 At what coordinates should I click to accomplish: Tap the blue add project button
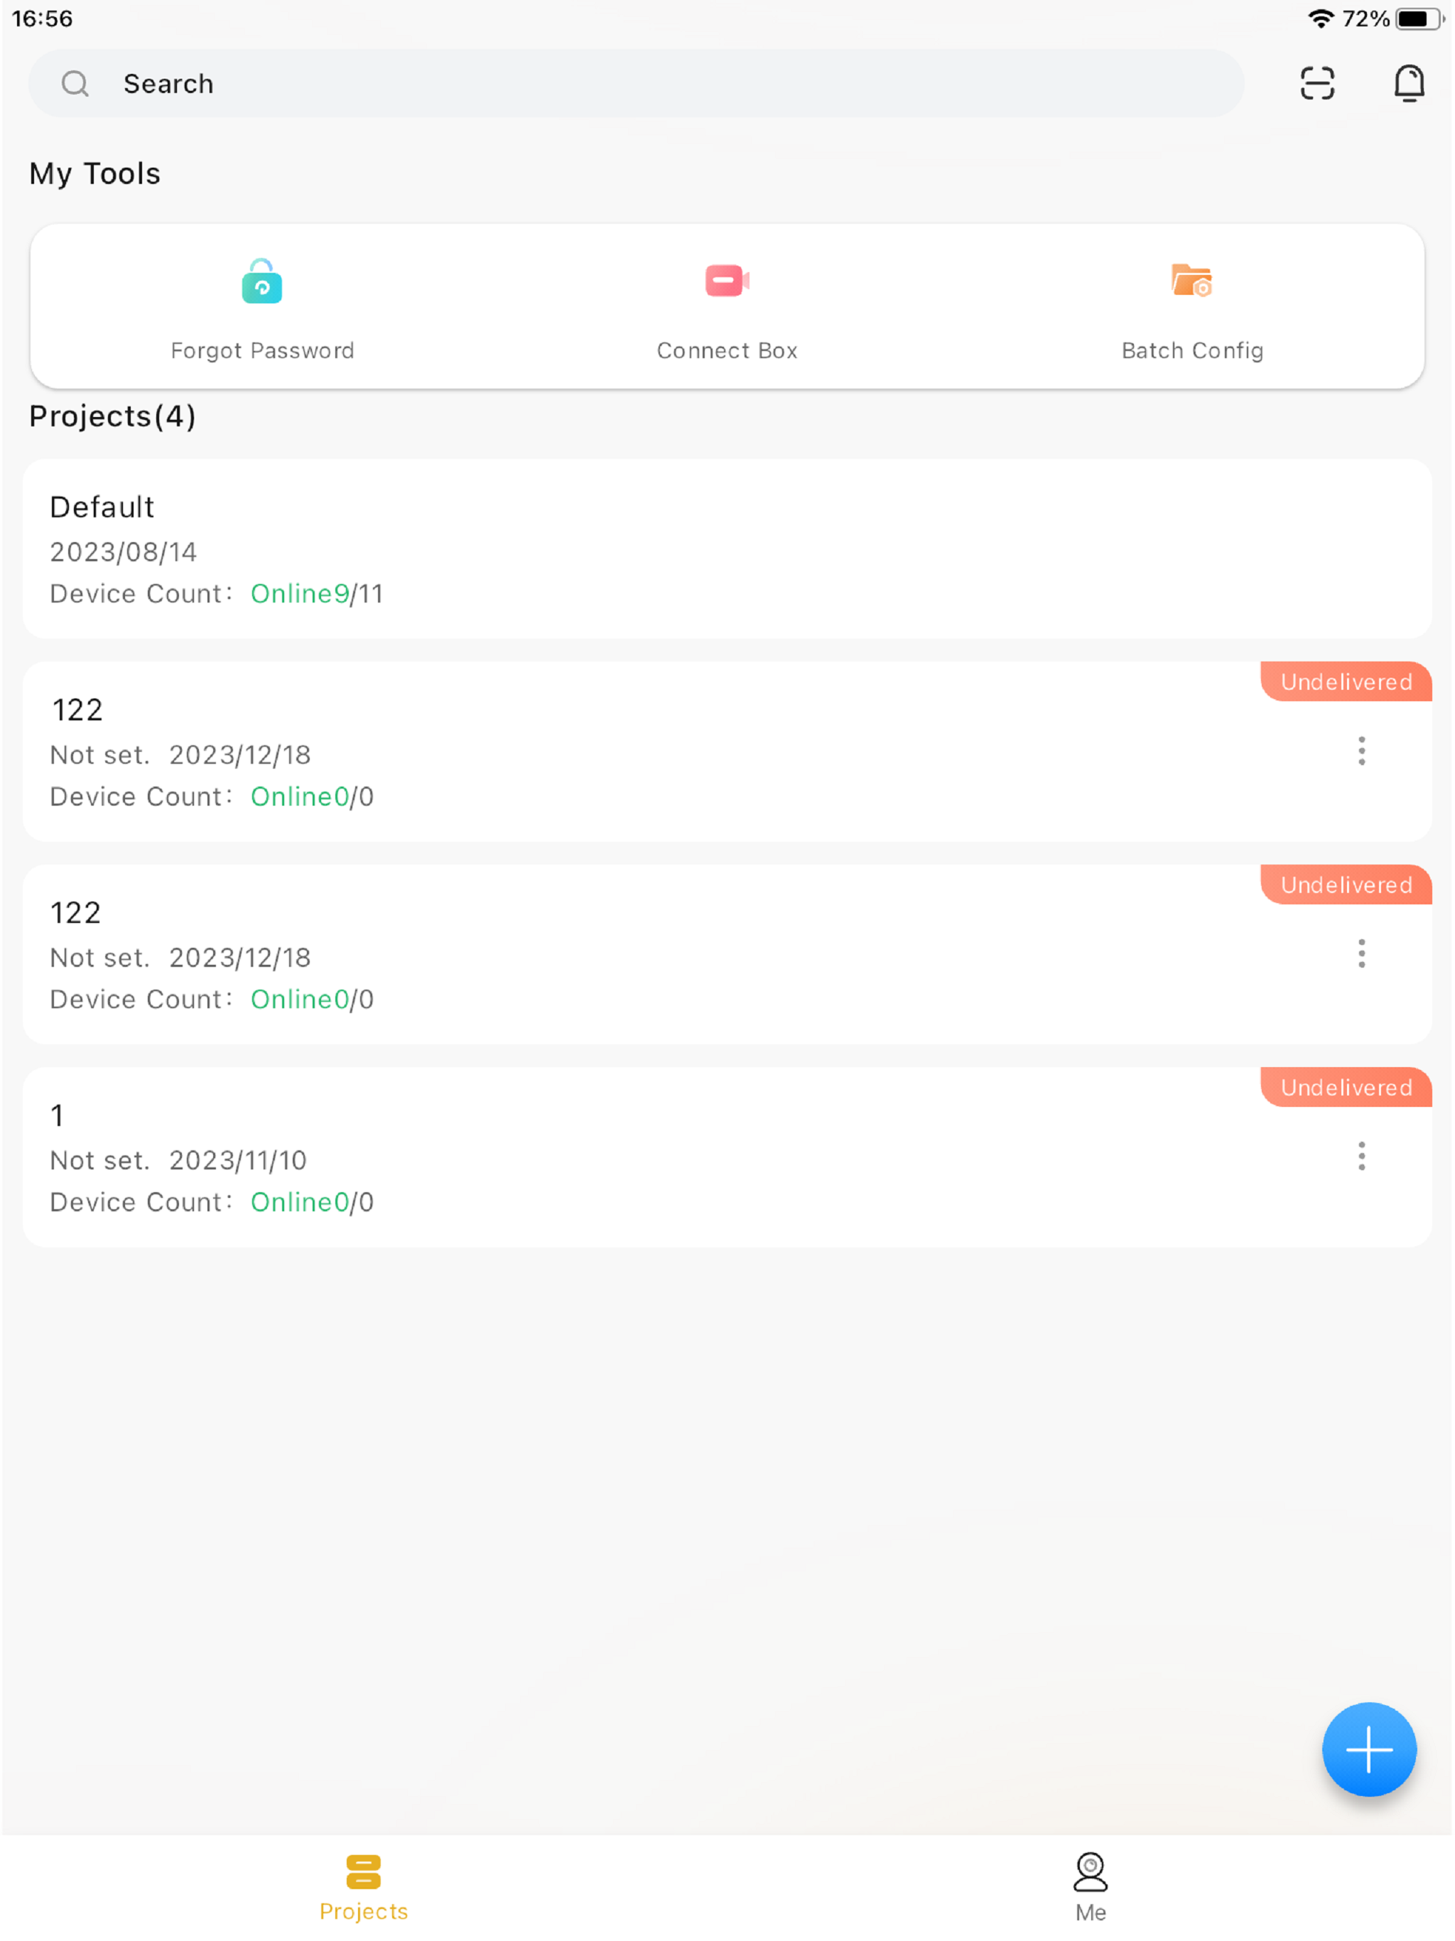pos(1368,1749)
